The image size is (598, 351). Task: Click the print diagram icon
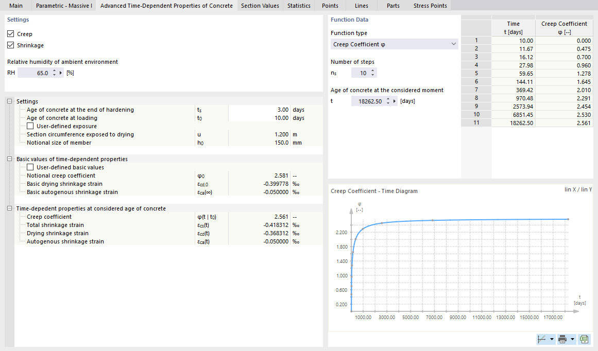point(562,339)
